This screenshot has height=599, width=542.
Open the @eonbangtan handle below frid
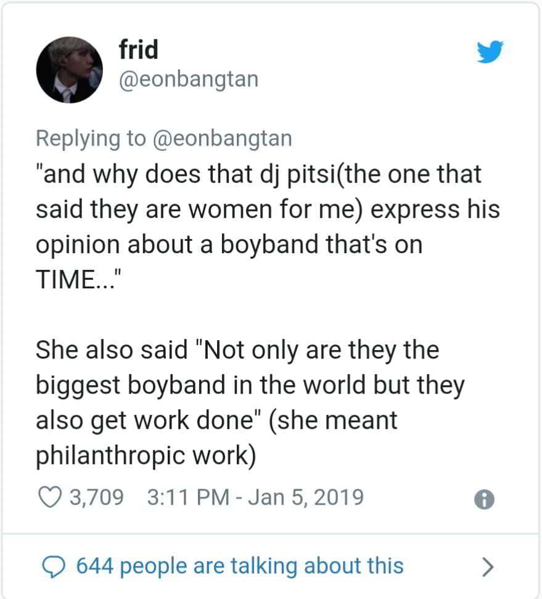point(188,79)
